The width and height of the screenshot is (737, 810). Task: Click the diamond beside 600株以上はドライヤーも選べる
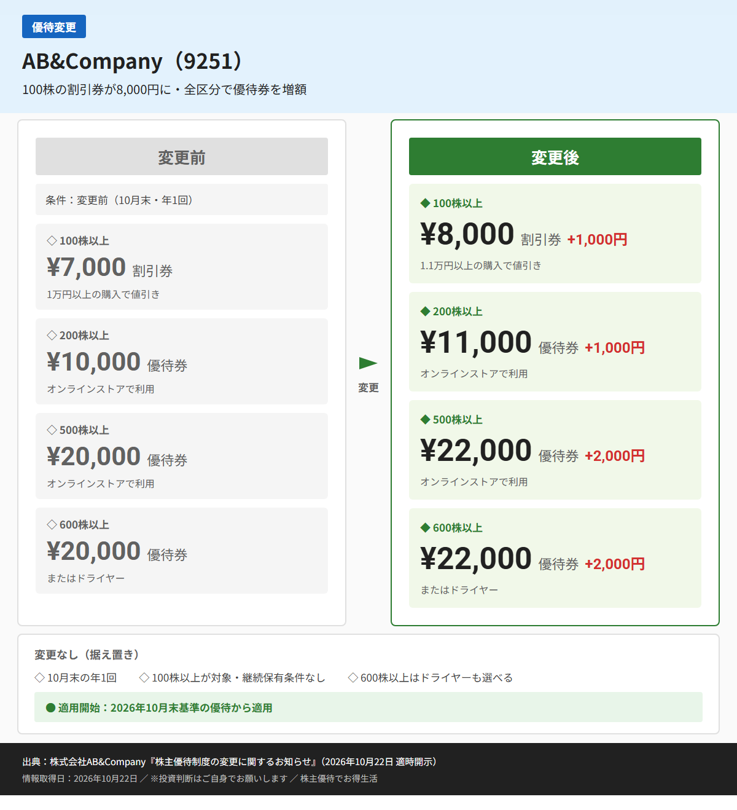(x=353, y=678)
